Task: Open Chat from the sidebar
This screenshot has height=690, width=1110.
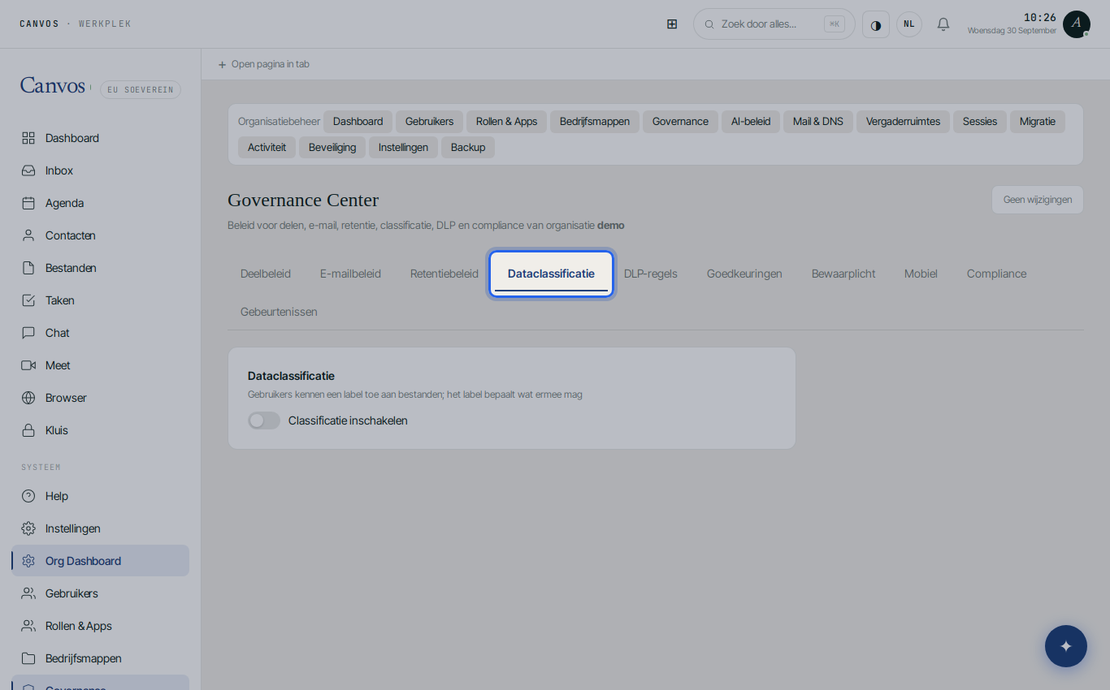Action: [100, 333]
